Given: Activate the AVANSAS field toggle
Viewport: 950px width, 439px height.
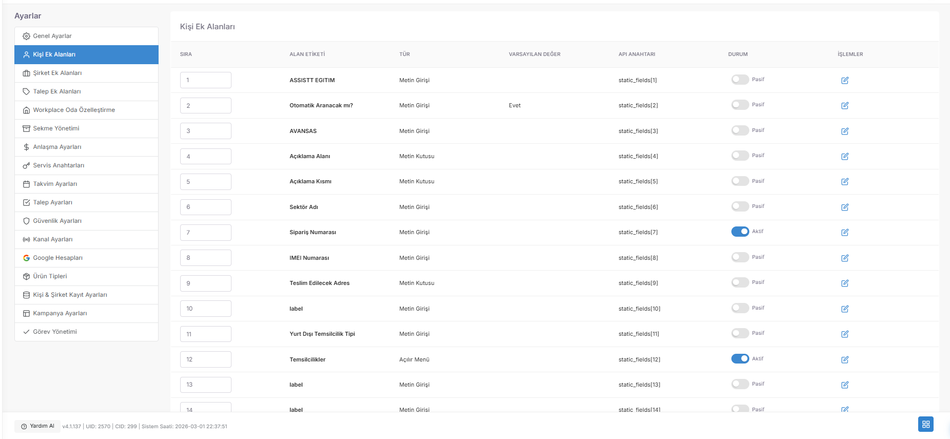Looking at the screenshot, I should tap(740, 130).
